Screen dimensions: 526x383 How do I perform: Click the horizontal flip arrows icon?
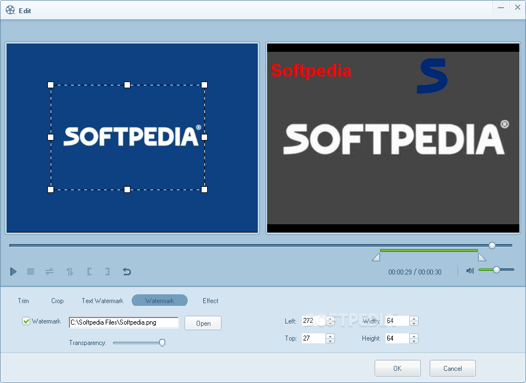tap(50, 272)
